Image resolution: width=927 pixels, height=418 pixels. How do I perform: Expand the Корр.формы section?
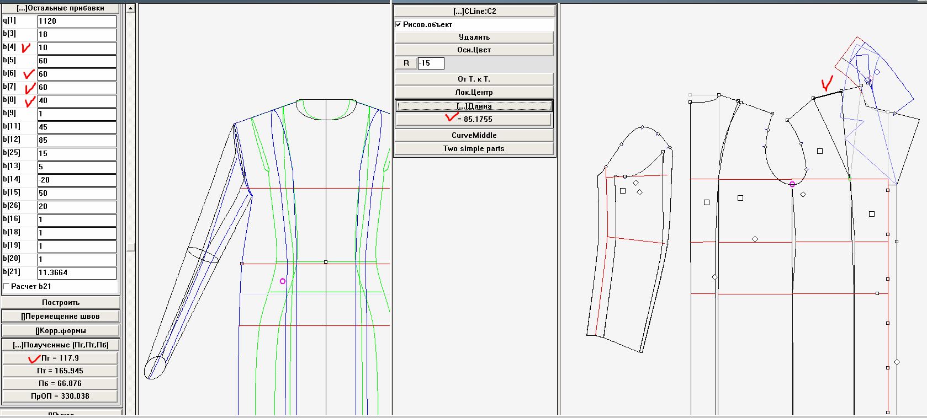click(60, 331)
